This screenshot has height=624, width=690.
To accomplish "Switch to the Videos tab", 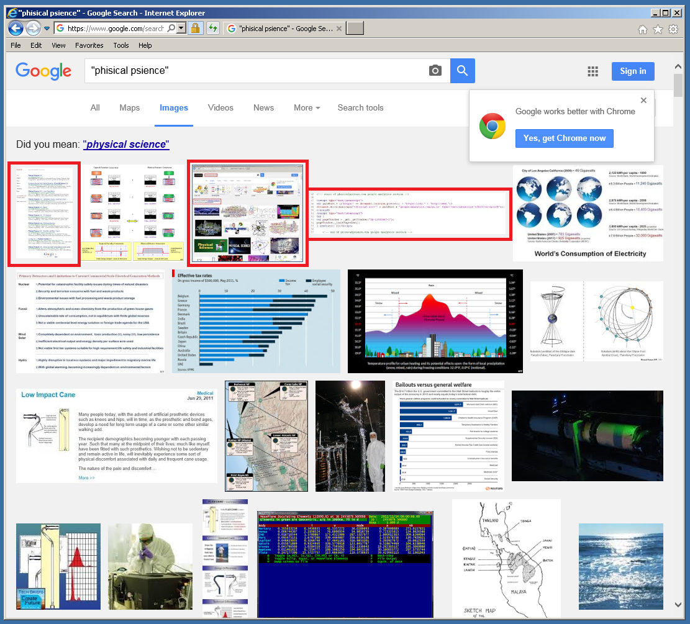I will tap(220, 108).
